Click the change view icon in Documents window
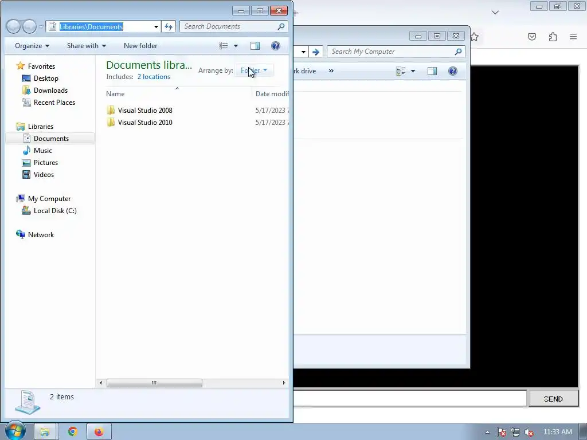The image size is (587, 440). (x=224, y=46)
